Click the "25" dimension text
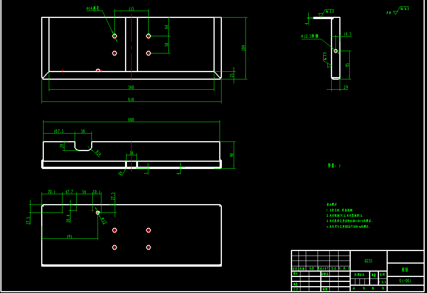This screenshot has width=427, height=293. point(232,75)
